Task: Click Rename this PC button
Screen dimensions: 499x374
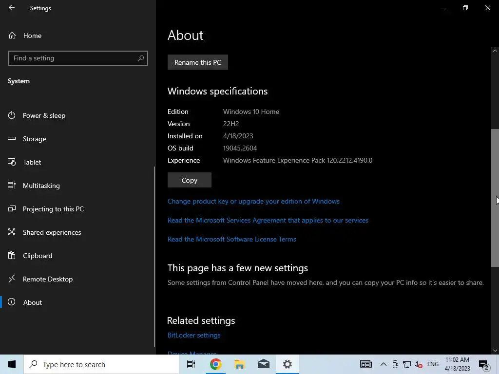Action: tap(198, 62)
